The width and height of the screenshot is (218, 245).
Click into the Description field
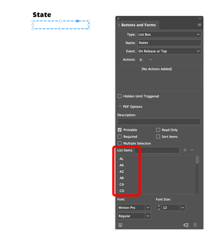pyautogui.click(x=159, y=122)
